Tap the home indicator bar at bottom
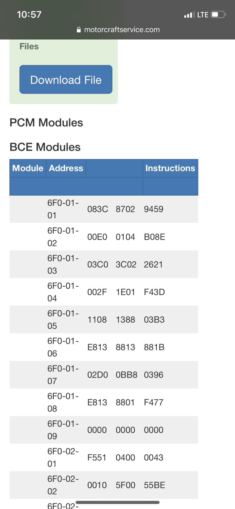235x509 pixels. [117, 502]
